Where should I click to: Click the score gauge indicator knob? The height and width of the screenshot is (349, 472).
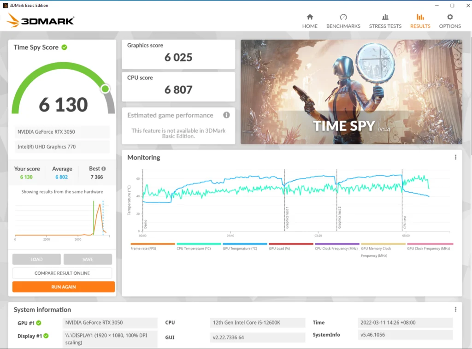click(x=105, y=89)
